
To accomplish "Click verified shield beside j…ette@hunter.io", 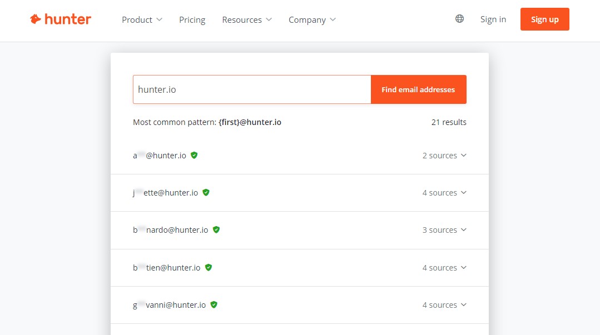I will click(206, 192).
